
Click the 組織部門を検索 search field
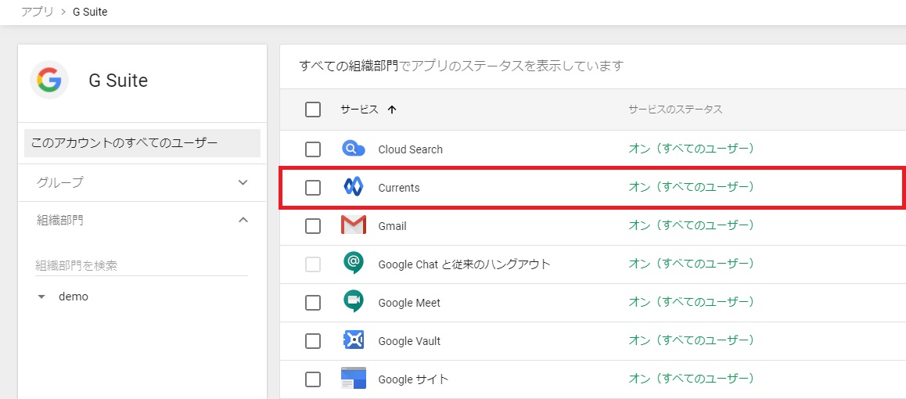(x=141, y=265)
